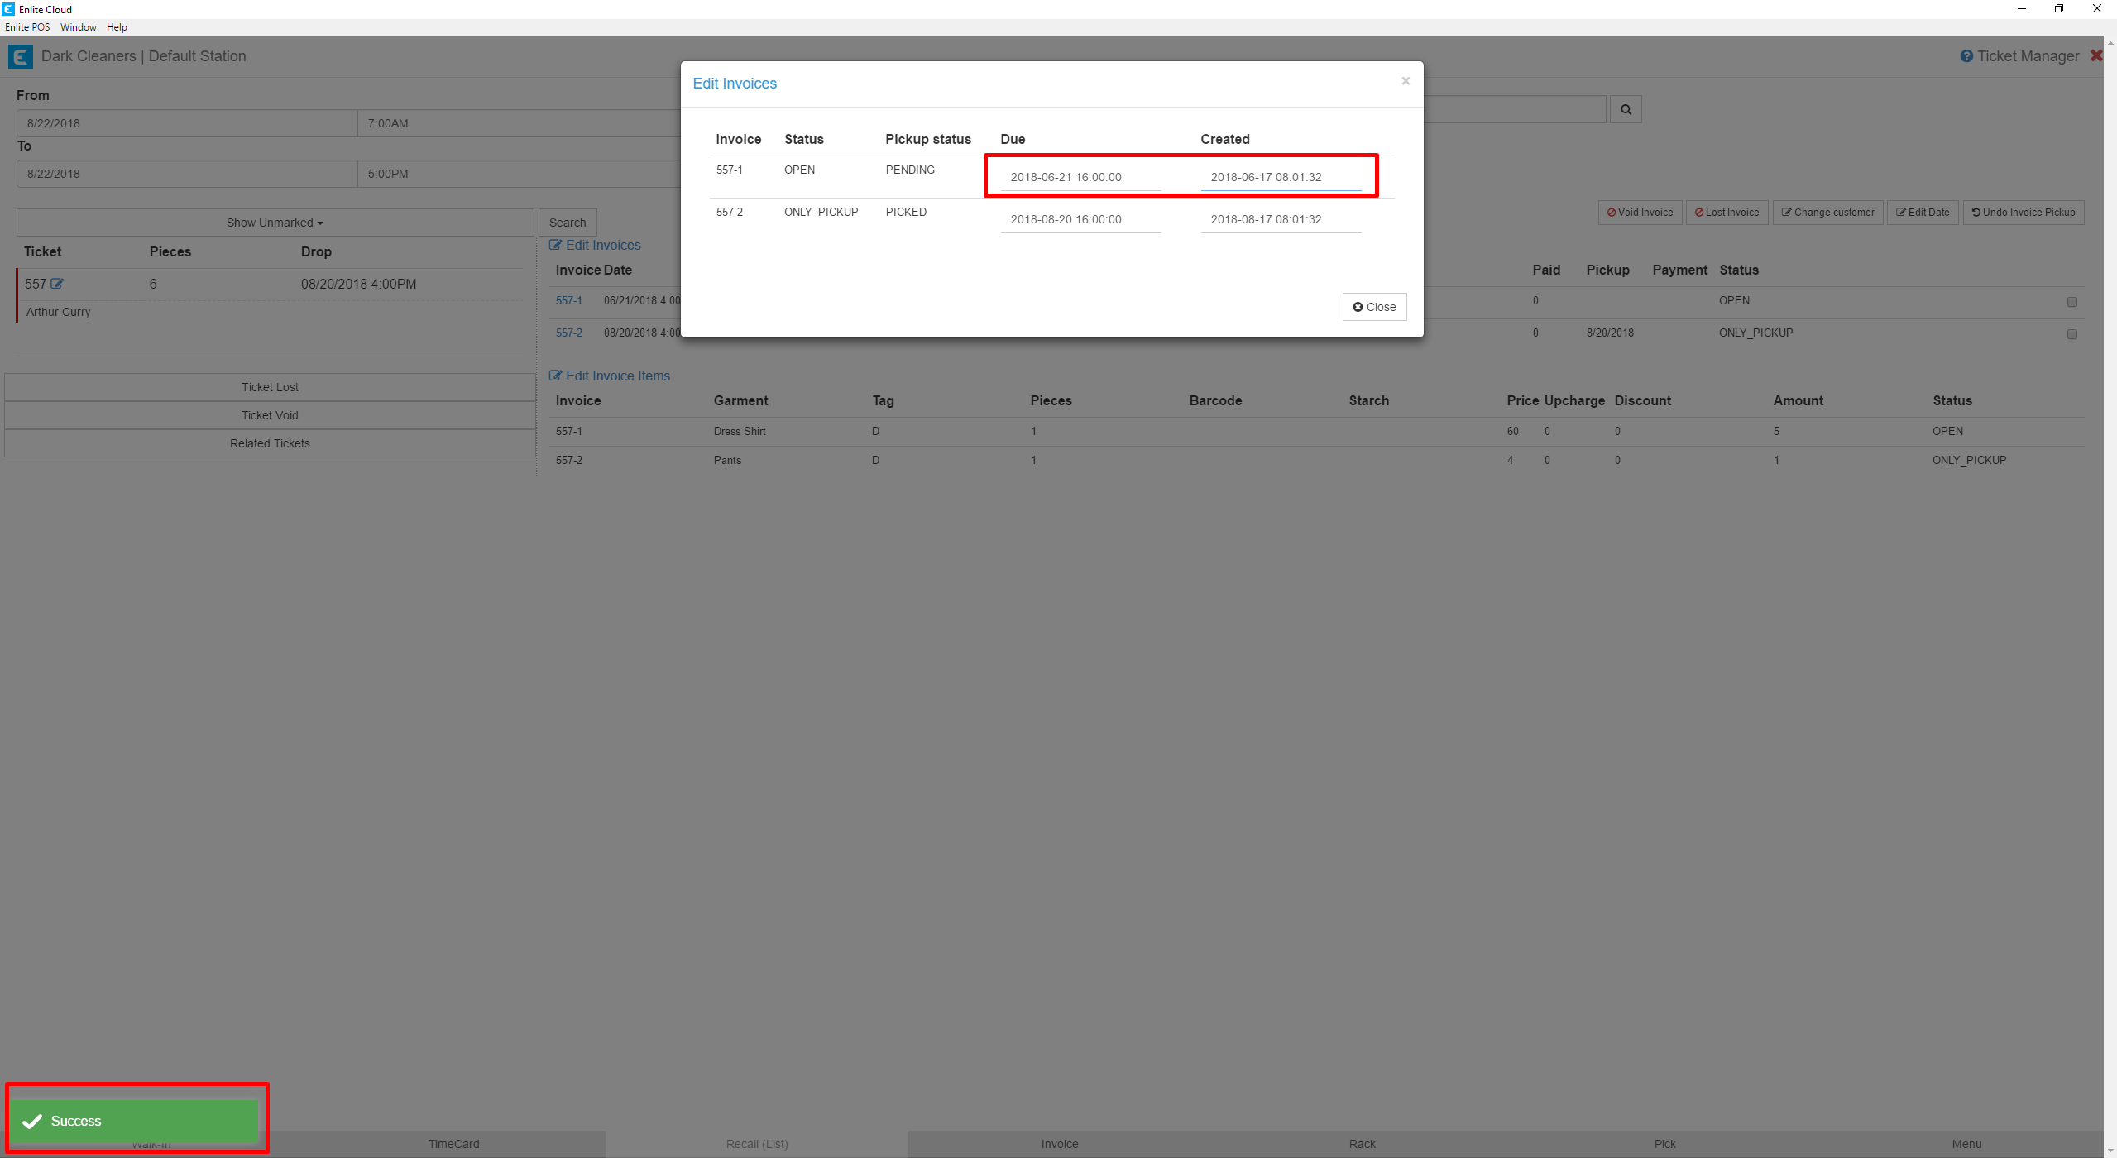Image resolution: width=2117 pixels, height=1158 pixels.
Task: Close Ticket Manager with the red X
Action: [2095, 56]
